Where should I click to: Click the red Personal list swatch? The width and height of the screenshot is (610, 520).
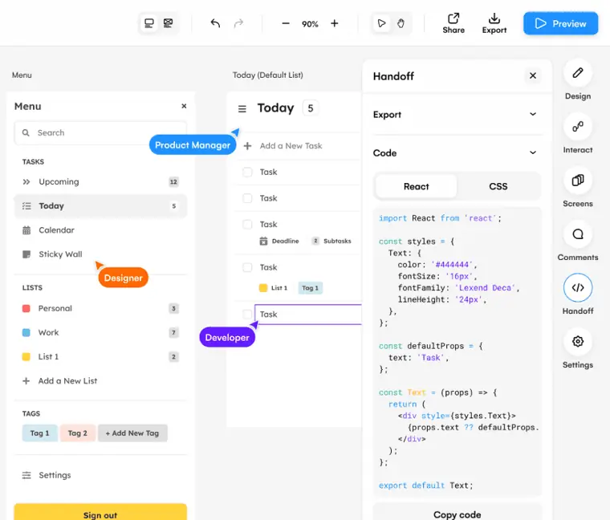click(26, 308)
